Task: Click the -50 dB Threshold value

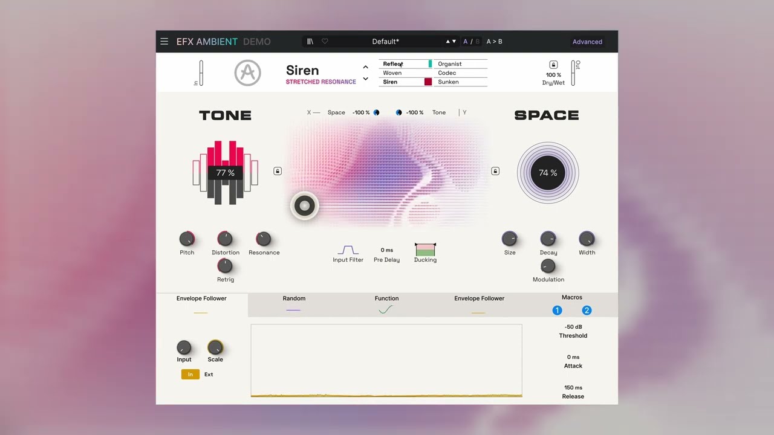Action: tap(573, 327)
